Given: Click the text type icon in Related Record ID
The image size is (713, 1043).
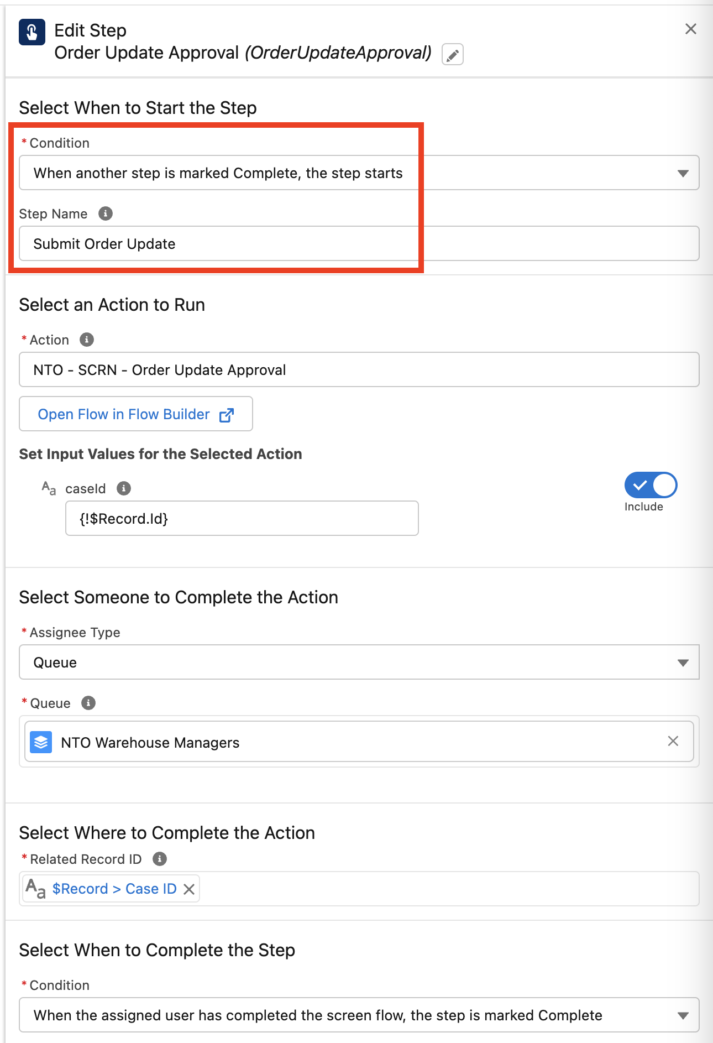Looking at the screenshot, I should [36, 889].
